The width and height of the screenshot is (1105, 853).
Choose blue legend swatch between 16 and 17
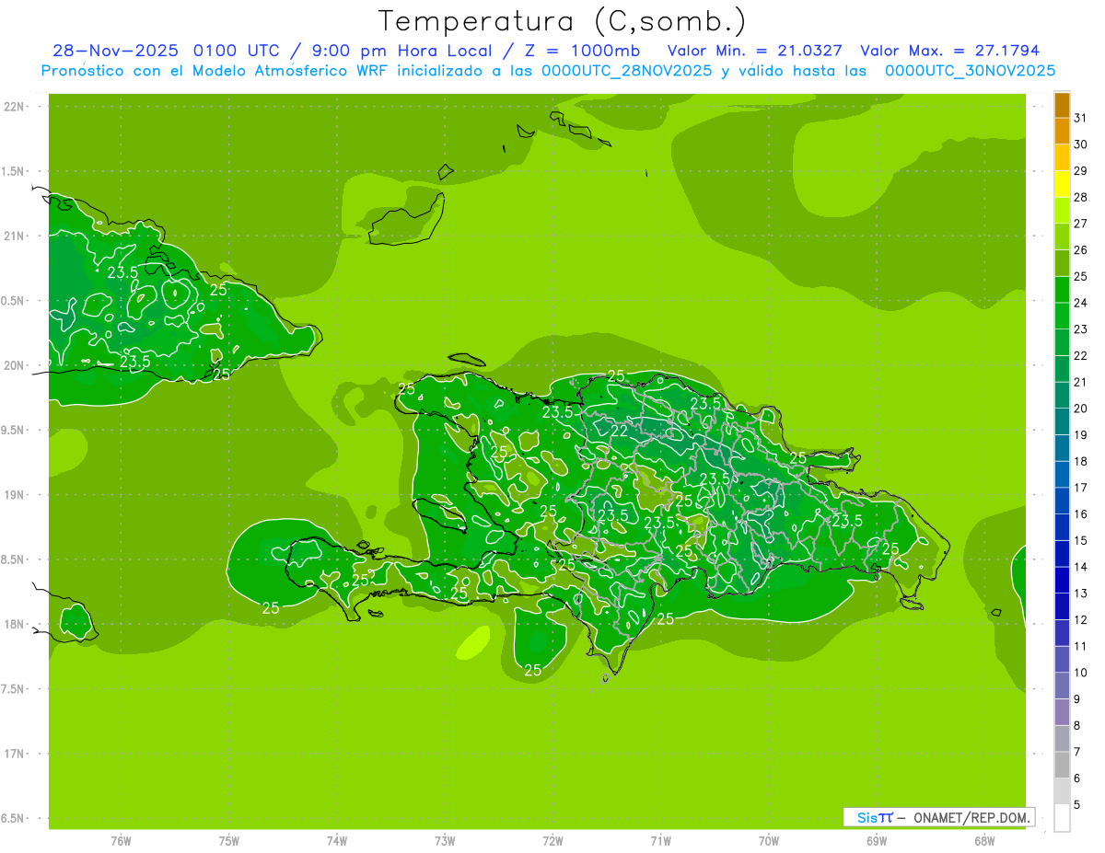[1062, 501]
